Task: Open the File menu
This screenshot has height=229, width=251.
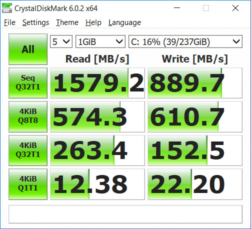Action: pyautogui.click(x=9, y=22)
